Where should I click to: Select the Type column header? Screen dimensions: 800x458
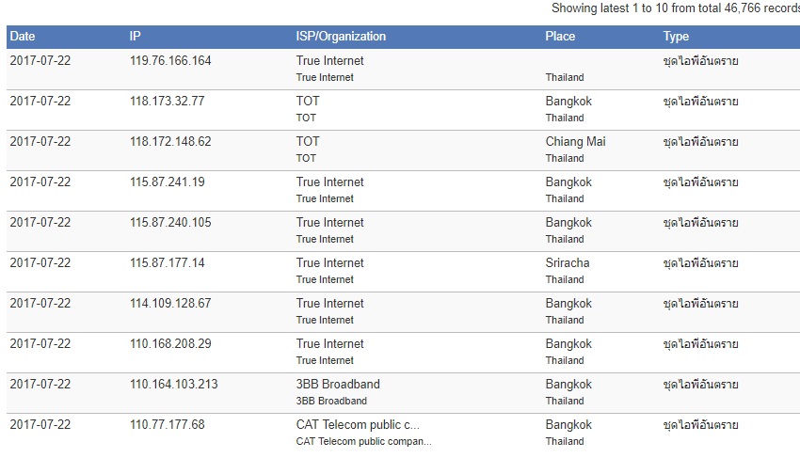coord(676,37)
